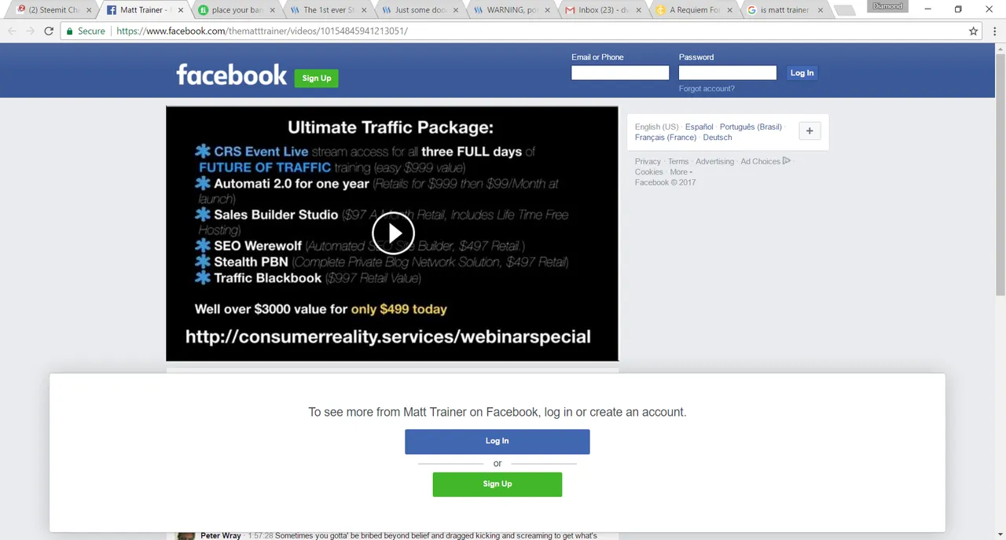Click the Ad Choices triangle icon
This screenshot has width=1006, height=540.
tap(787, 161)
